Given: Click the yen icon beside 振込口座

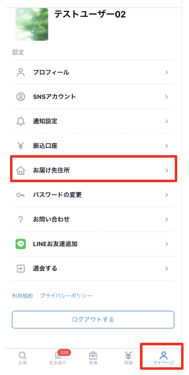Looking at the screenshot, I should pyautogui.click(x=21, y=146).
